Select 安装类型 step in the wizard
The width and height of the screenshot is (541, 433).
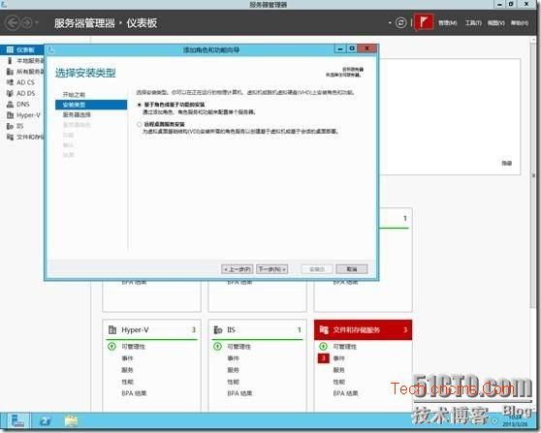91,105
